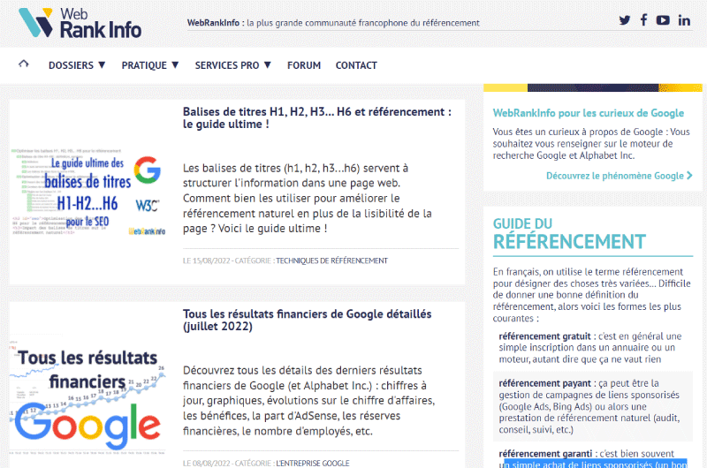Open the FORUM menu item

[304, 65]
